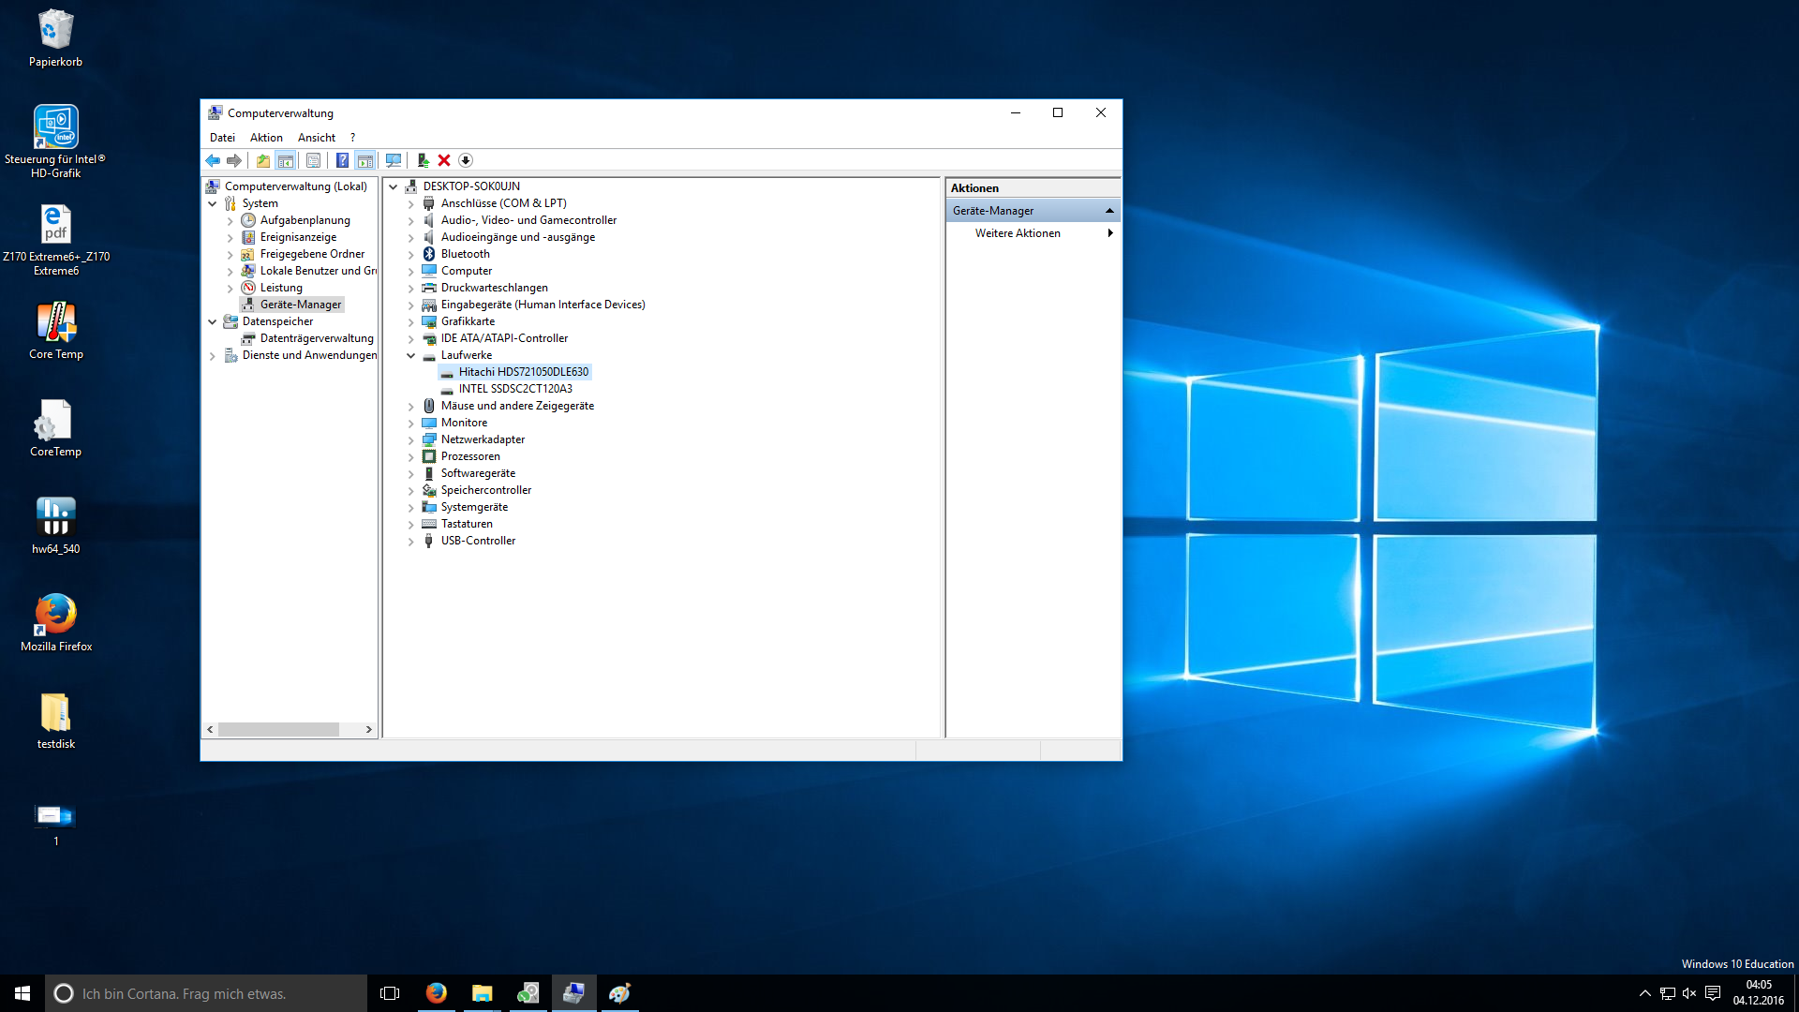The image size is (1799, 1012).
Task: Click the Update driver software icon
Action: tap(423, 160)
